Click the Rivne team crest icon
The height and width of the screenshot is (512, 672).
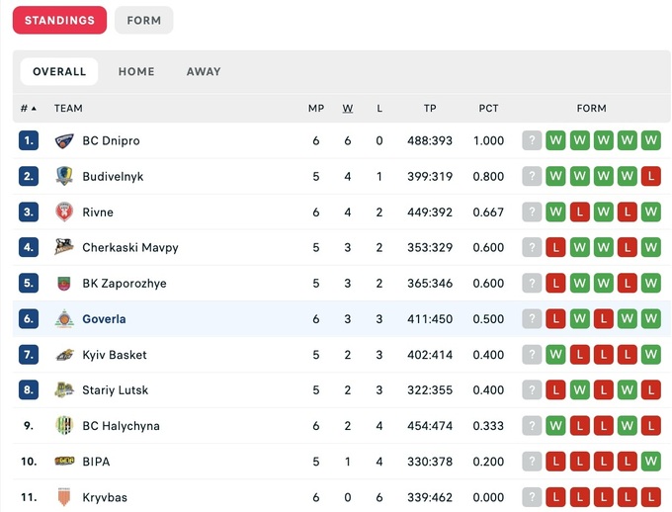[64, 213]
